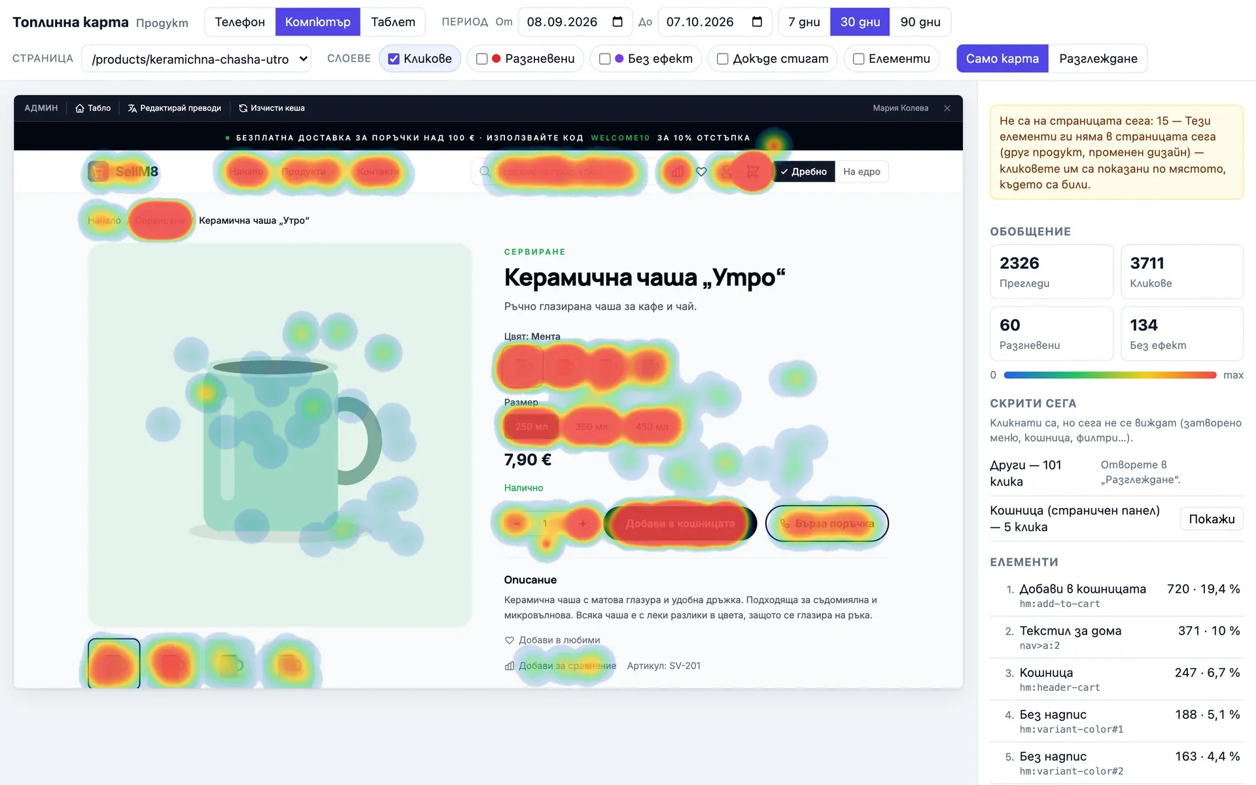Click the phone icon on Бърза поръчка
This screenshot has height=785, width=1256.
click(785, 523)
